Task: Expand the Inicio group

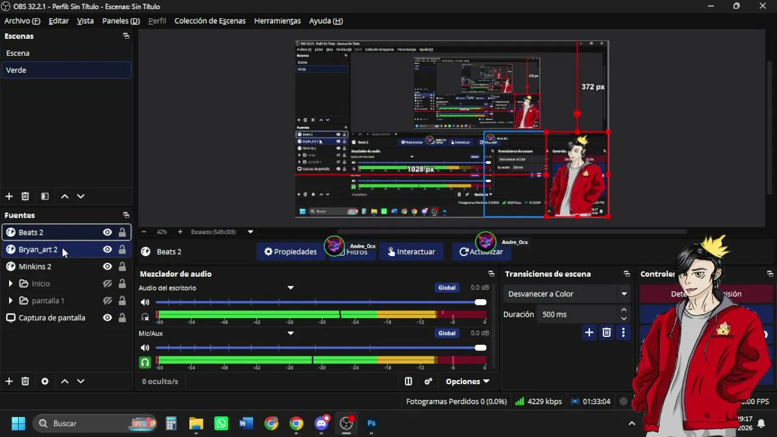Action: [10, 283]
